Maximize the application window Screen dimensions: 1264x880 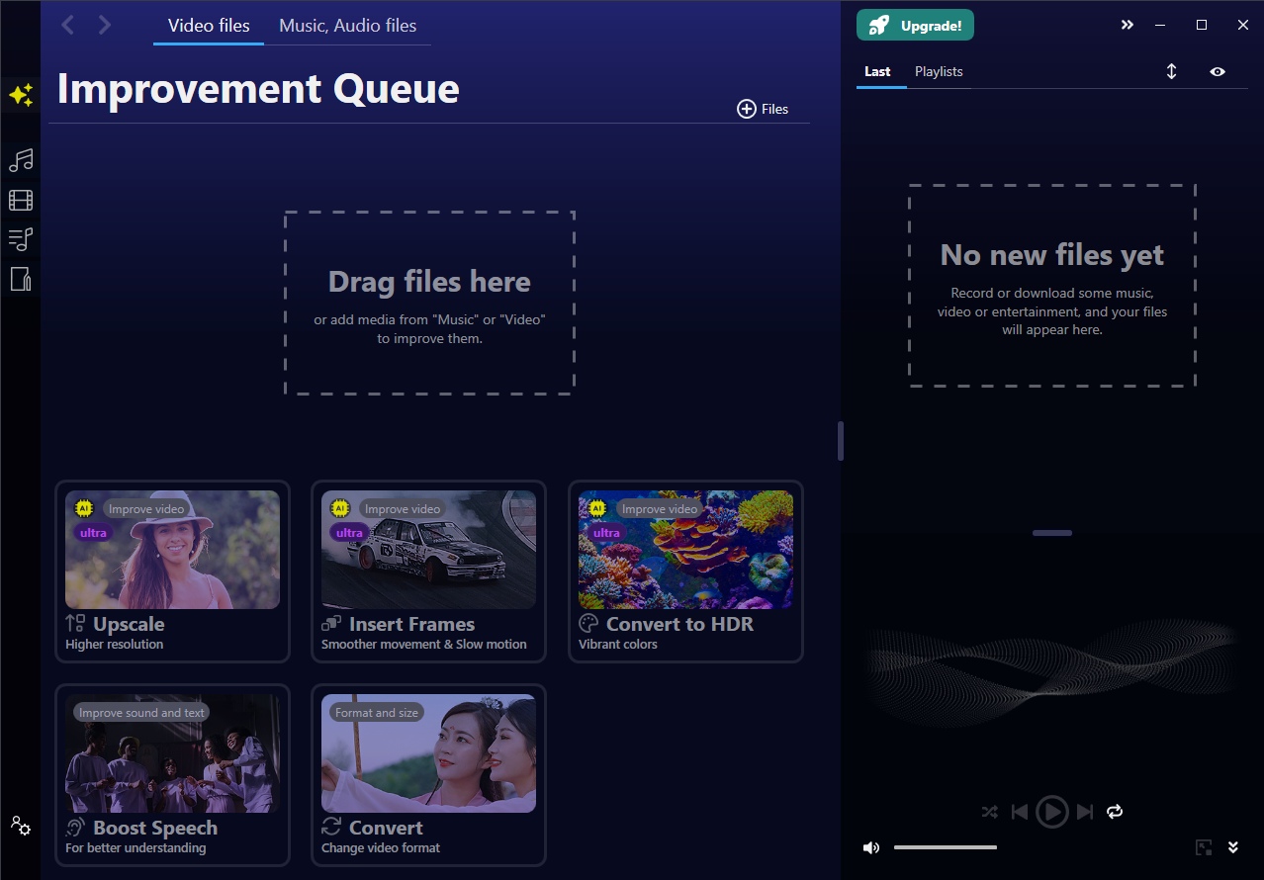pyautogui.click(x=1202, y=26)
